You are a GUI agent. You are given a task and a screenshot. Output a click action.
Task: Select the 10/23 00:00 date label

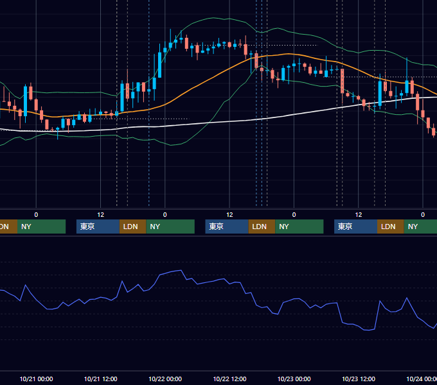coord(294,379)
